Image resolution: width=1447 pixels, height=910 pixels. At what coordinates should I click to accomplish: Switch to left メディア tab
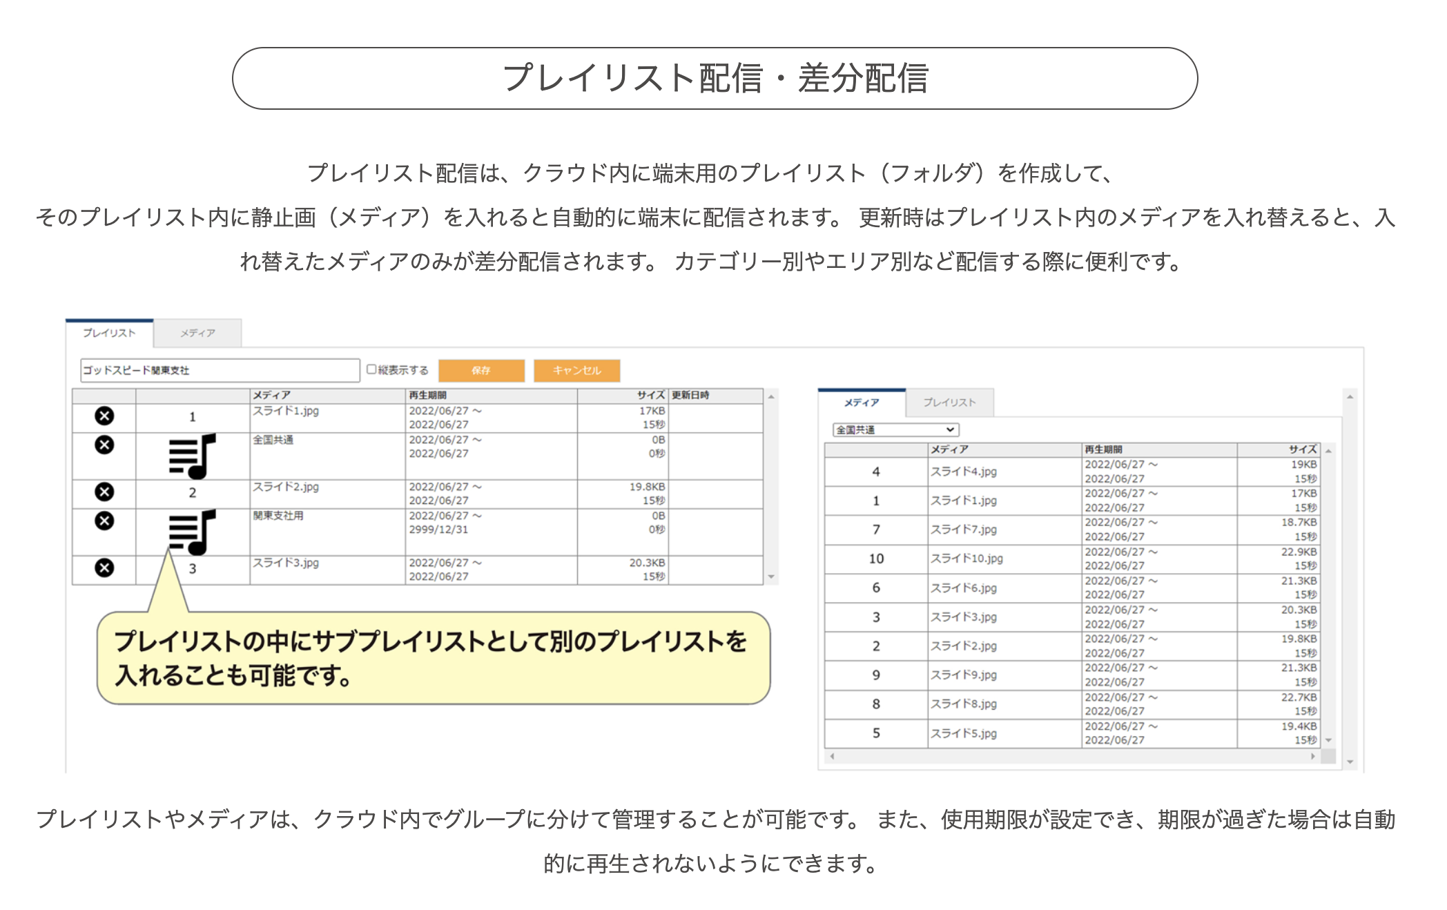[x=197, y=333]
